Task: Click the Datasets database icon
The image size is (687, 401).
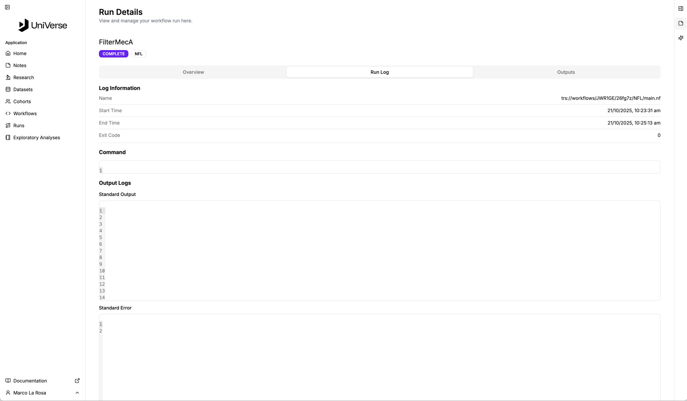Action: click(x=8, y=89)
